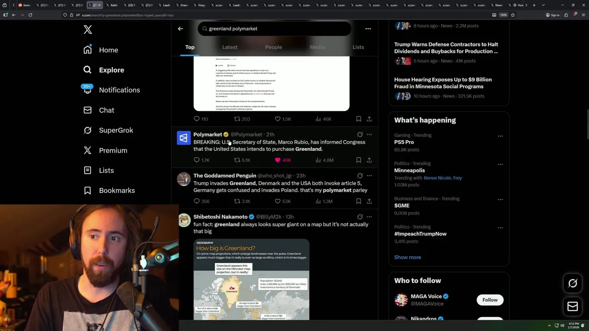The width and height of the screenshot is (589, 331).
Task: Repost the post with 203 reposts
Action: tap(242, 119)
